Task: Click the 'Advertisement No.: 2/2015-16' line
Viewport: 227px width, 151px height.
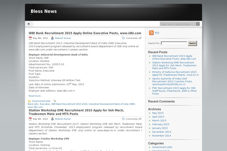Action: [46, 64]
